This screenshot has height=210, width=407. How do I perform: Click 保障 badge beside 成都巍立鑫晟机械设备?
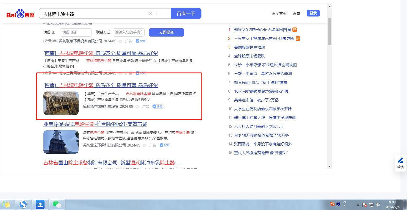[158, 106]
